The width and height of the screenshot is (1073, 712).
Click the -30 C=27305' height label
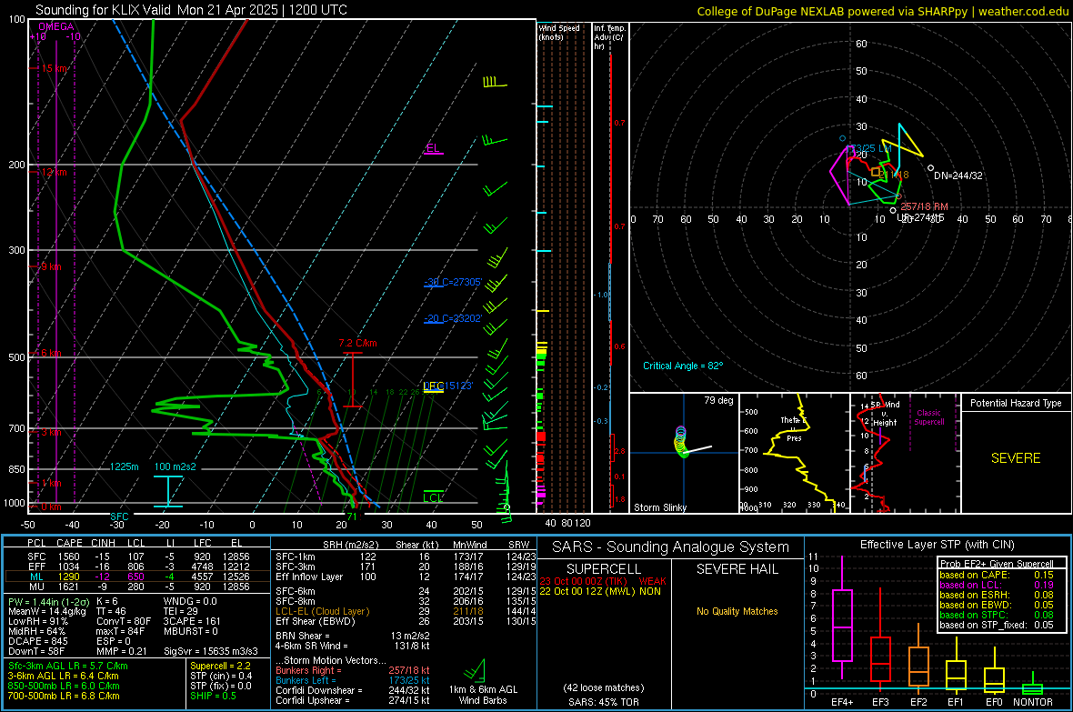tap(453, 282)
